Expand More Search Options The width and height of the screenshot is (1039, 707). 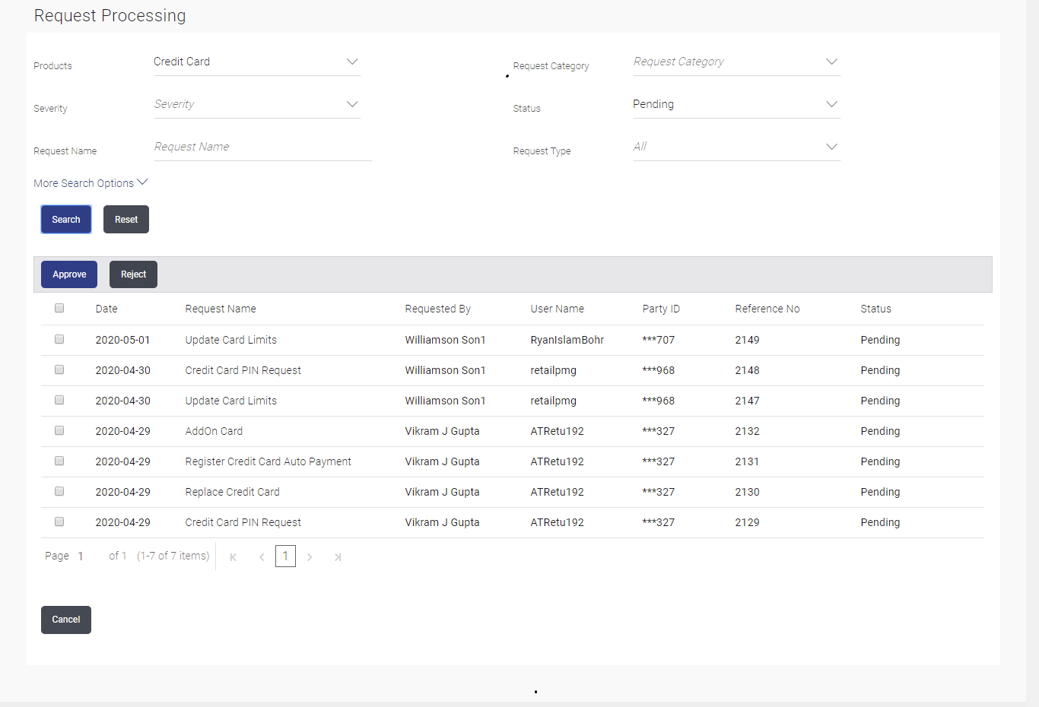click(91, 182)
